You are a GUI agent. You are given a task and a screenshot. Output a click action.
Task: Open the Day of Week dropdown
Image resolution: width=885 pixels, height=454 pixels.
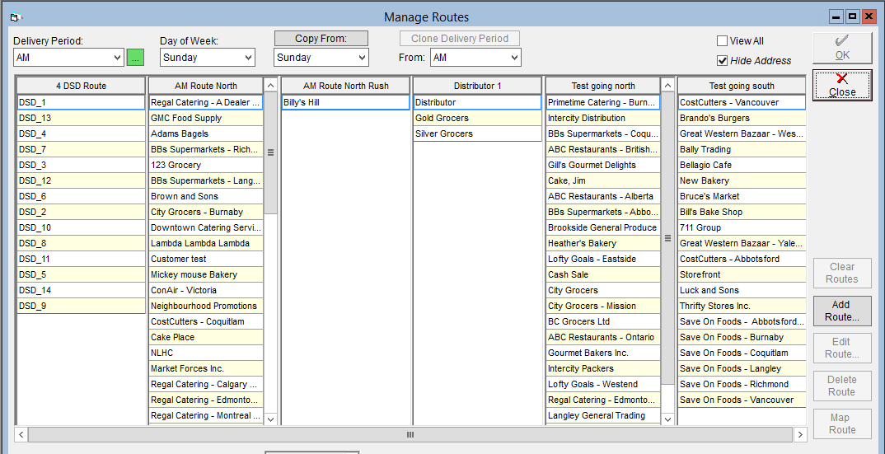[249, 58]
